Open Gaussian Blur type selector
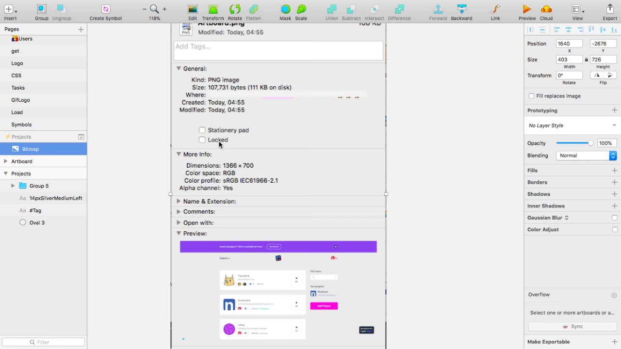Image resolution: width=621 pixels, height=349 pixels. pos(567,218)
